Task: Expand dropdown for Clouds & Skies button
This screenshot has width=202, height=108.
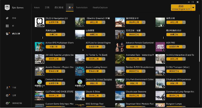Action: (104, 96)
